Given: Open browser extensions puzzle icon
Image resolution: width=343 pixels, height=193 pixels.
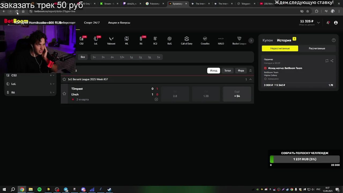Looking at the screenshot, I should pos(316,11).
